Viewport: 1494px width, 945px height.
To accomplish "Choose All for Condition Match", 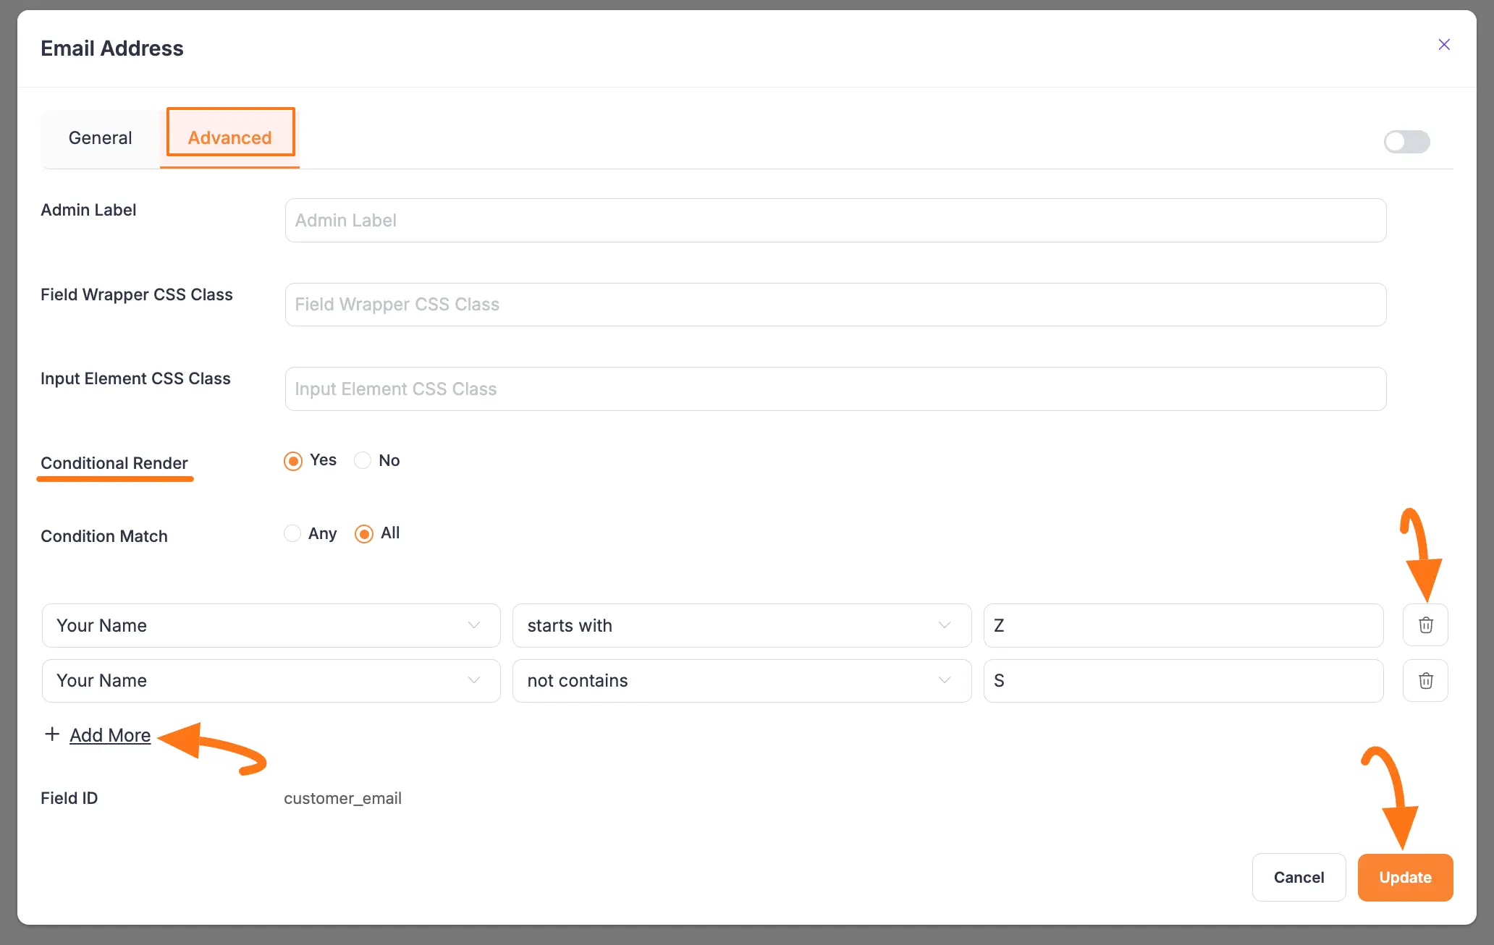I will click(x=364, y=534).
